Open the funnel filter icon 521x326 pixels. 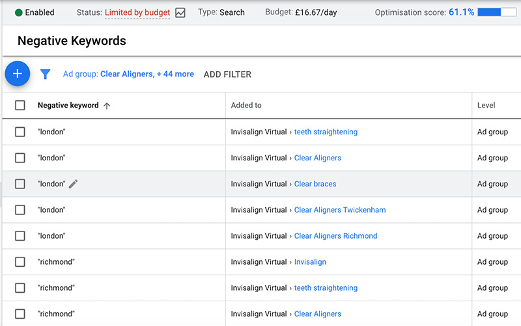click(45, 74)
